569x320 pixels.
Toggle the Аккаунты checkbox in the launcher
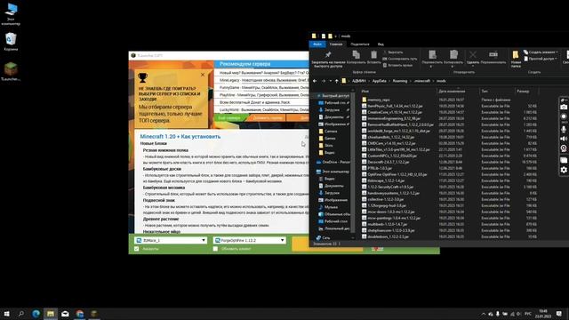136,249
